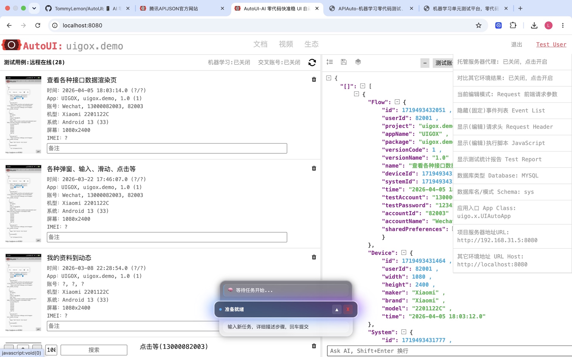This screenshot has height=357, width=572.
Task: Close the agent task panel with X
Action: tap(348, 309)
